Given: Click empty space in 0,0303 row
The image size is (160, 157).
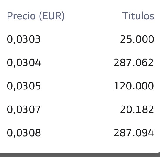Looking at the screenshot, I should click(x=80, y=39).
